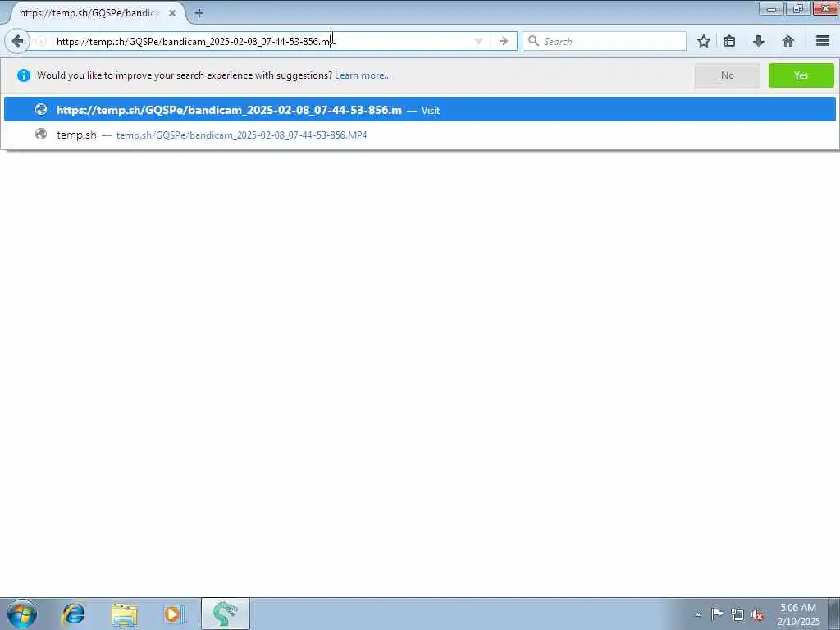
Task: Open the Windows Start menu
Action: [x=22, y=614]
